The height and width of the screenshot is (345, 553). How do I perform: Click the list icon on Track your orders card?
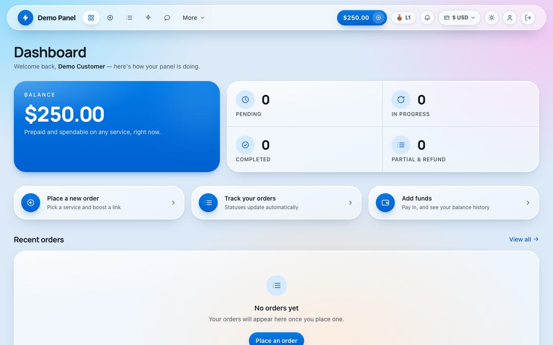coord(208,203)
